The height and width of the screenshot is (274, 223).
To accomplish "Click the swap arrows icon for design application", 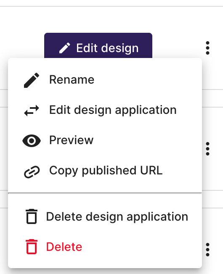I will pyautogui.click(x=32, y=111).
